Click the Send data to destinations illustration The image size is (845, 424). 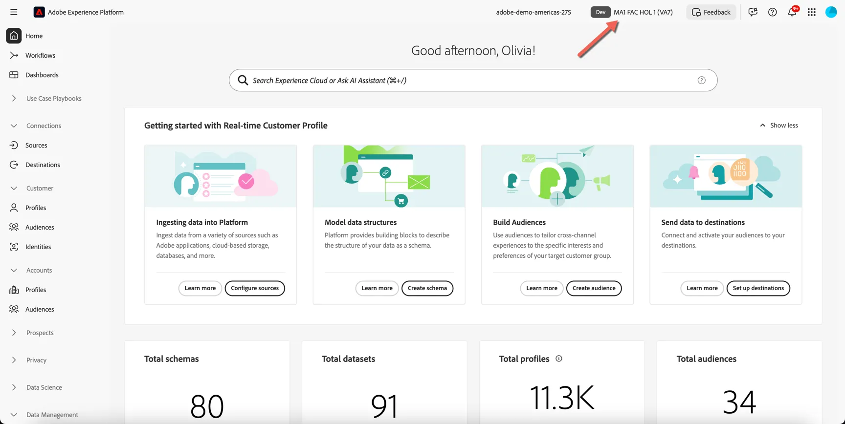tap(726, 176)
